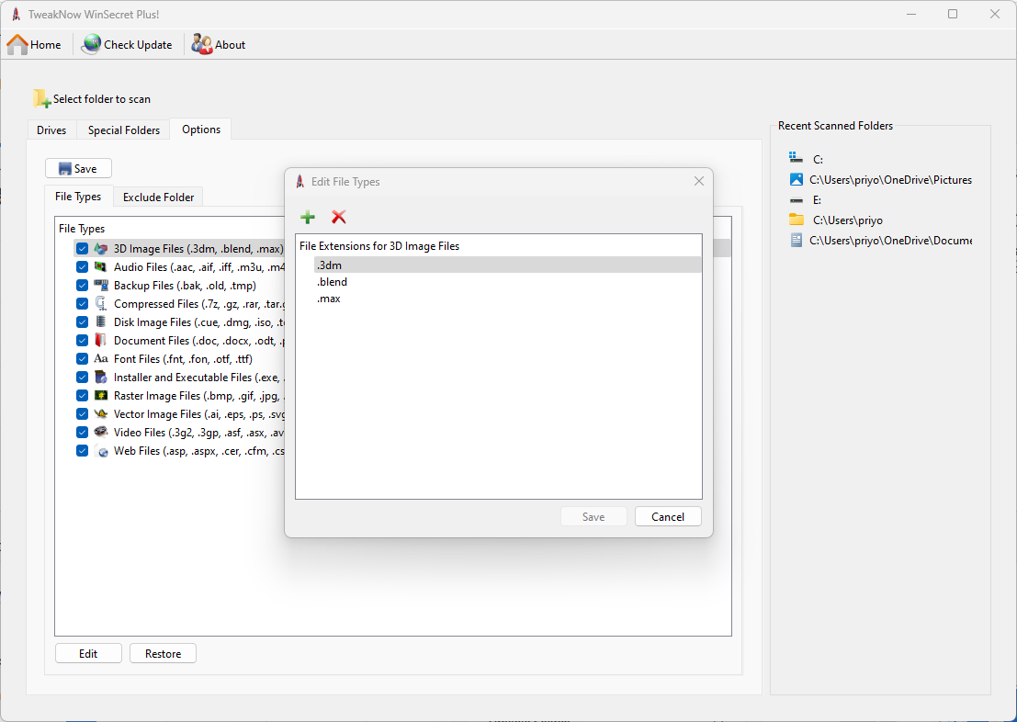Select the Installer and Executable Files row text
Screen dimensions: 1017x722
click(198, 377)
